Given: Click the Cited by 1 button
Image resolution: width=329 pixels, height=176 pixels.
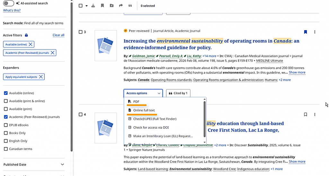Looking at the screenshot, I should 178,93.
